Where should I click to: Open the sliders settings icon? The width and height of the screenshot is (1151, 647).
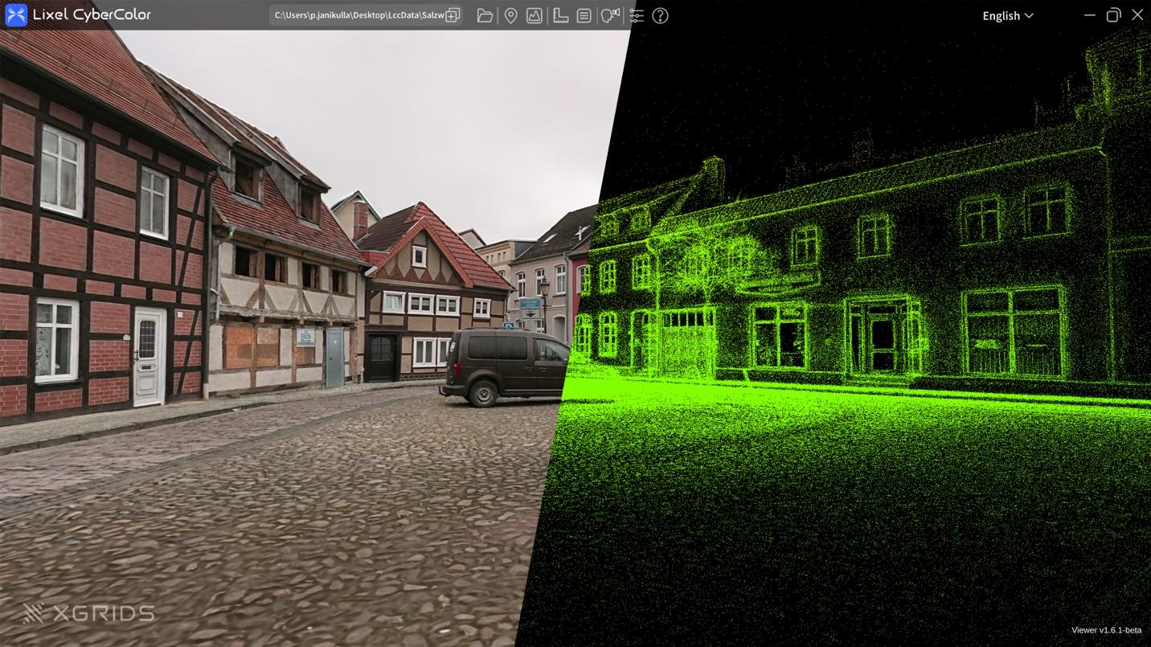tap(637, 15)
